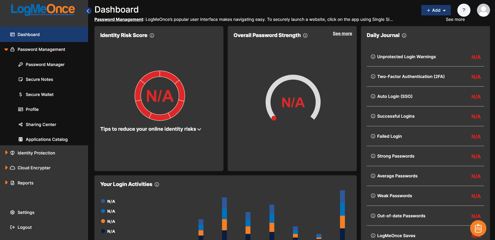This screenshot has width=495, height=240.
Task: Open the user profile avatar
Action: pos(483,10)
